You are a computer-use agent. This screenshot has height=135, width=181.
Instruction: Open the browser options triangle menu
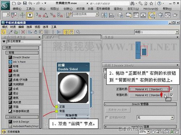[x=4, y=41]
